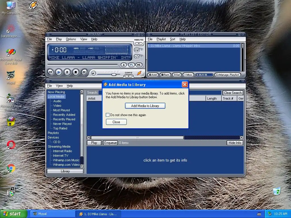Toggle the ML media library button
Screen dimensions: 291x218
click(x=139, y=65)
